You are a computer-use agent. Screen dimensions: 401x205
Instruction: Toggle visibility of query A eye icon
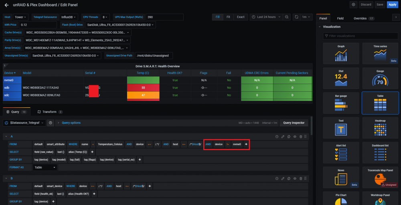pos(295,137)
